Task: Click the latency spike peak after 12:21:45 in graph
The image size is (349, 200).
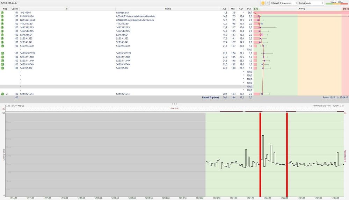Action: pyautogui.click(x=263, y=135)
